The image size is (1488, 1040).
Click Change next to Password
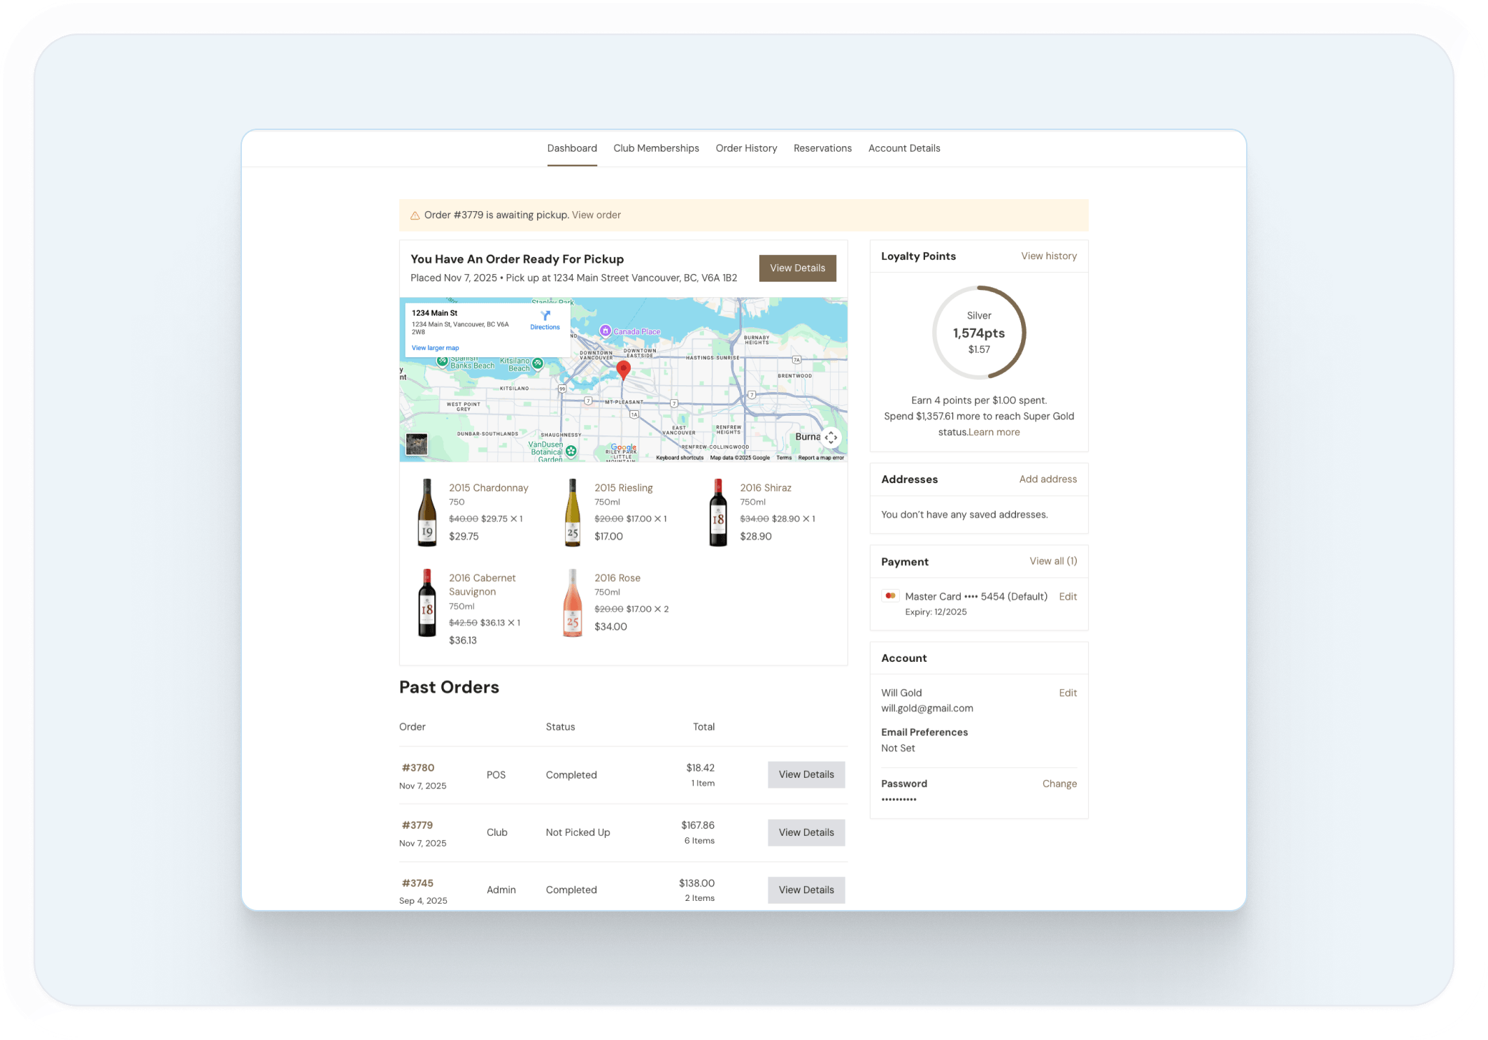point(1059,783)
